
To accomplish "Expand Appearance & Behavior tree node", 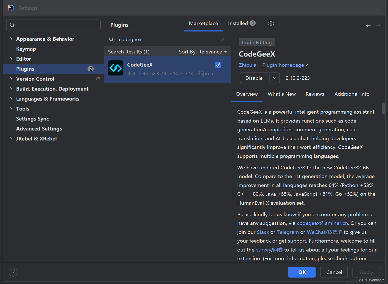I will click(11, 39).
